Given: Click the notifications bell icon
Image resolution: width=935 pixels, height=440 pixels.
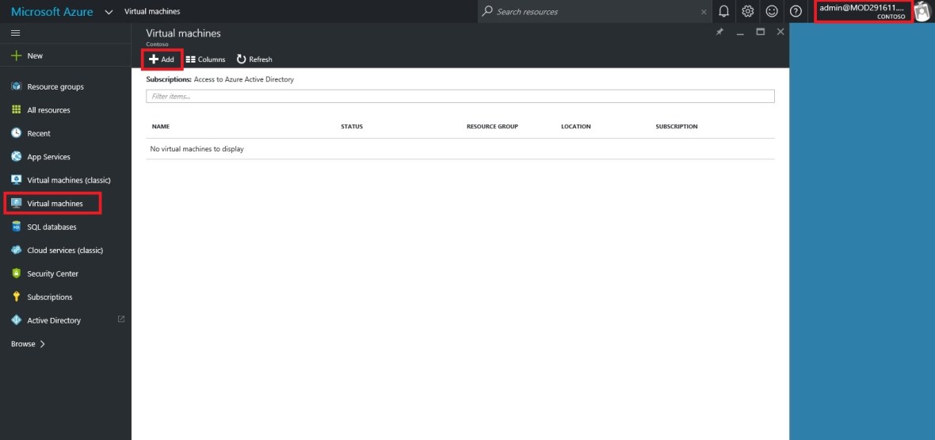Looking at the screenshot, I should (x=723, y=11).
